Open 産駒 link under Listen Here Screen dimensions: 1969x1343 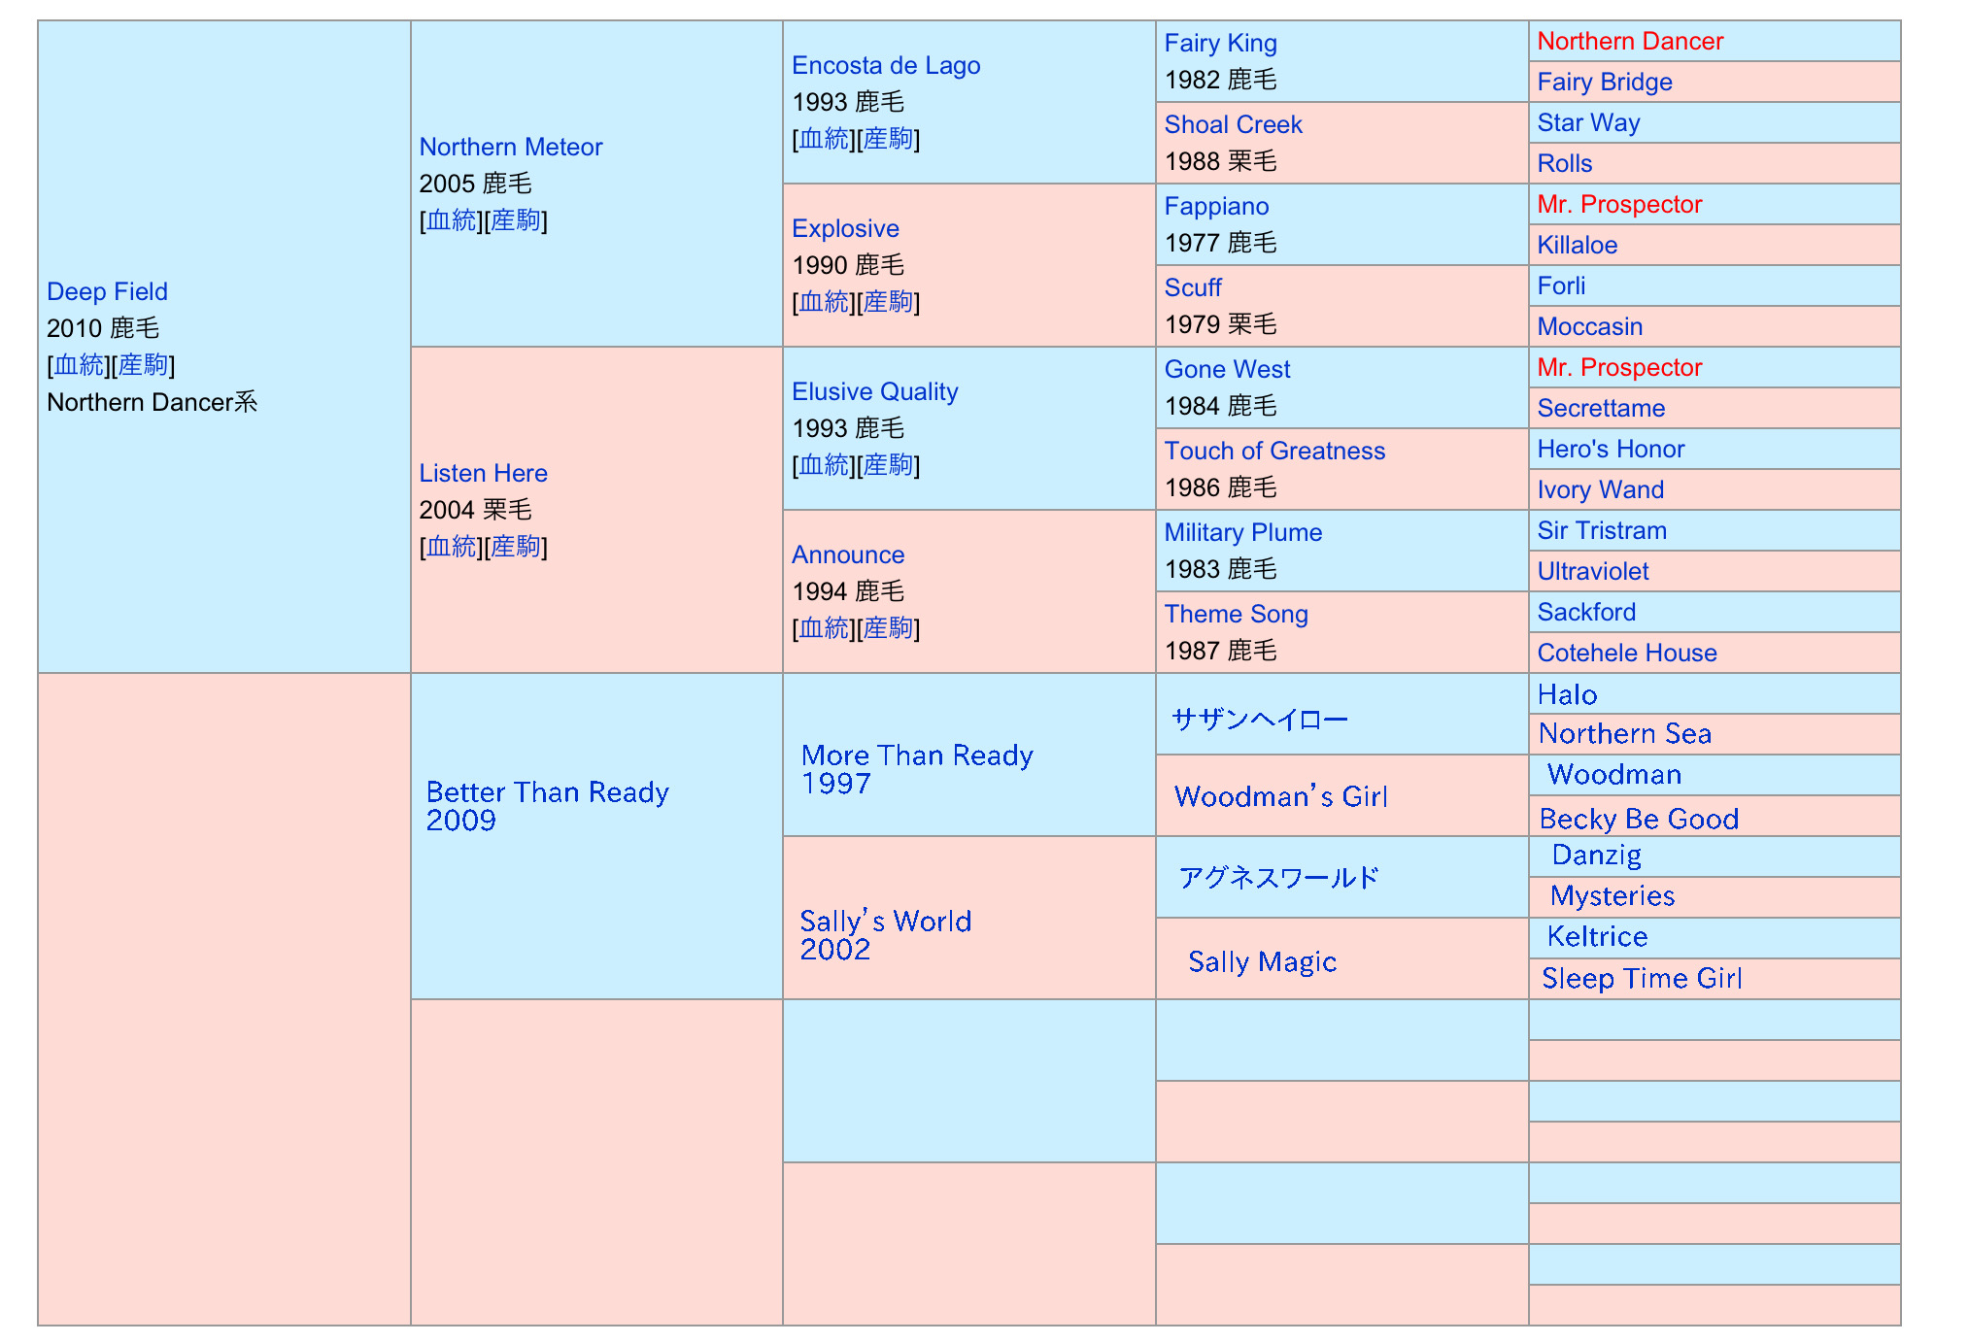(515, 547)
